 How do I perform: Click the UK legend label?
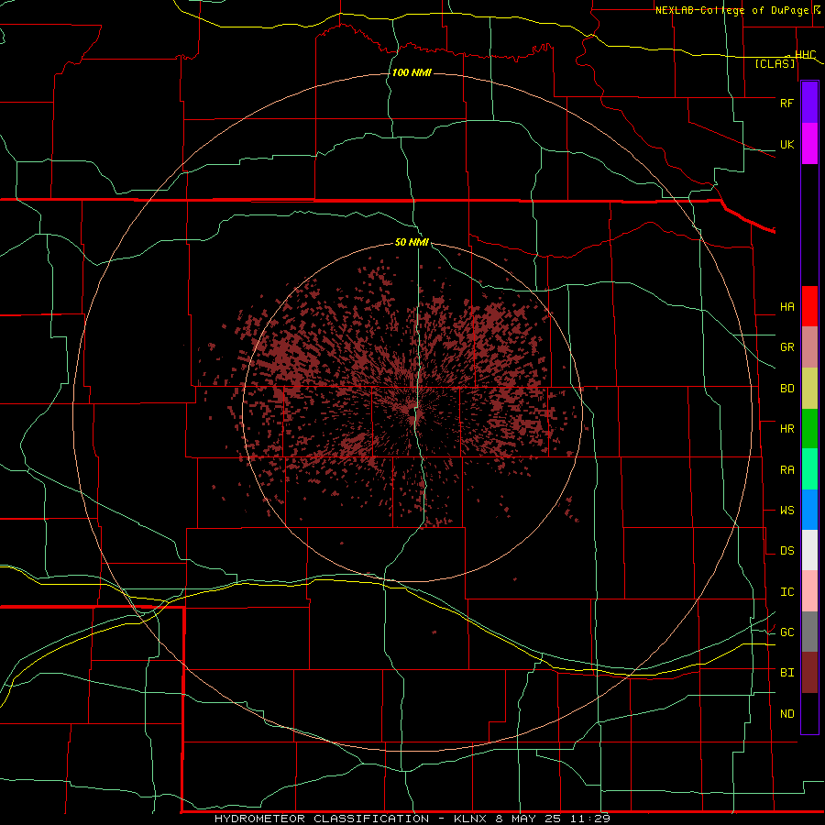pos(786,144)
